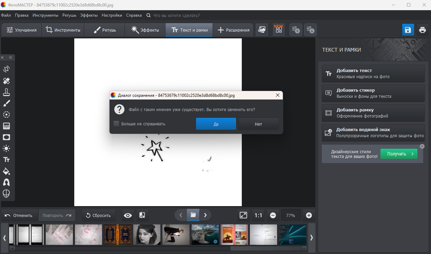The image size is (431, 254).
Task: Select the crop and rotate tool
Action: coord(6,69)
